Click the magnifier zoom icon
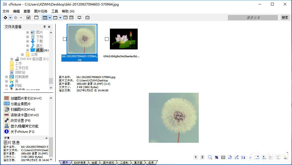292x165 pixels. (210, 157)
